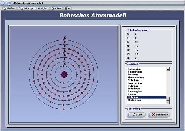Image resolution: width=185 pixels, height=131 pixels.
Task: Select Borium in the element list
Action: click(x=147, y=94)
